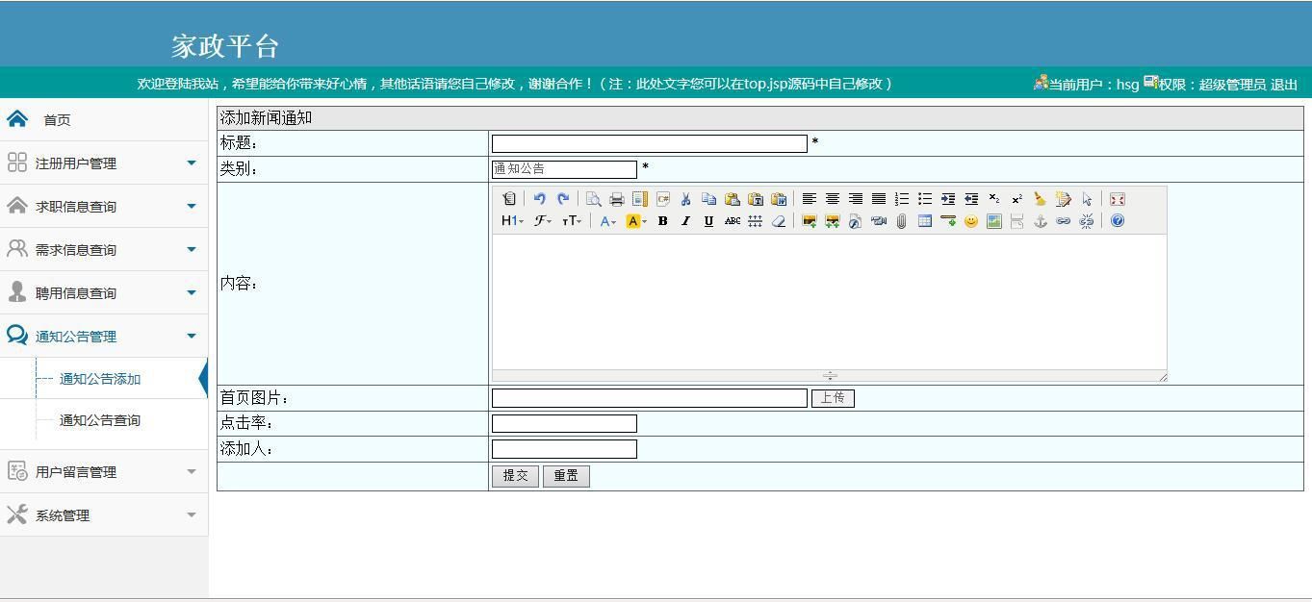Insert a bulleted list

click(925, 199)
